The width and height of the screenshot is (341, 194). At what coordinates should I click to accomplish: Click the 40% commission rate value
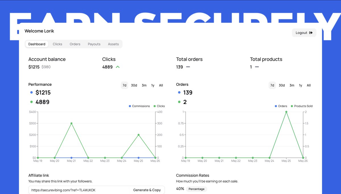point(180,189)
